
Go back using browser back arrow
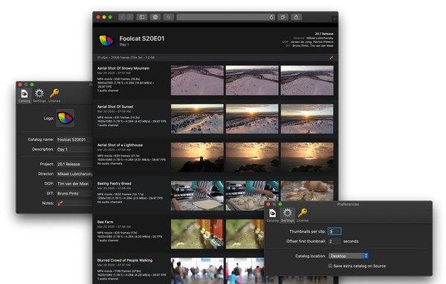click(122, 17)
